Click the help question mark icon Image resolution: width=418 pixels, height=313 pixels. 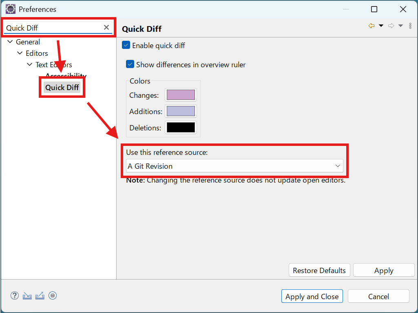(15, 295)
